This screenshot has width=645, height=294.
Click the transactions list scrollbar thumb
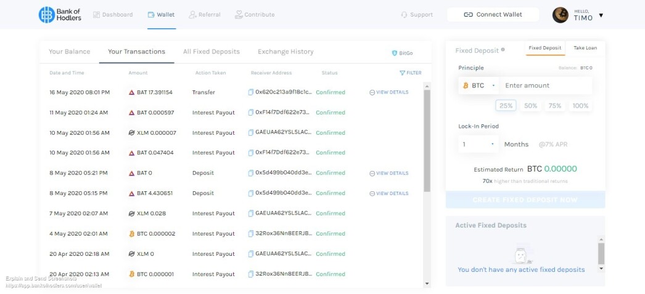coord(427,141)
